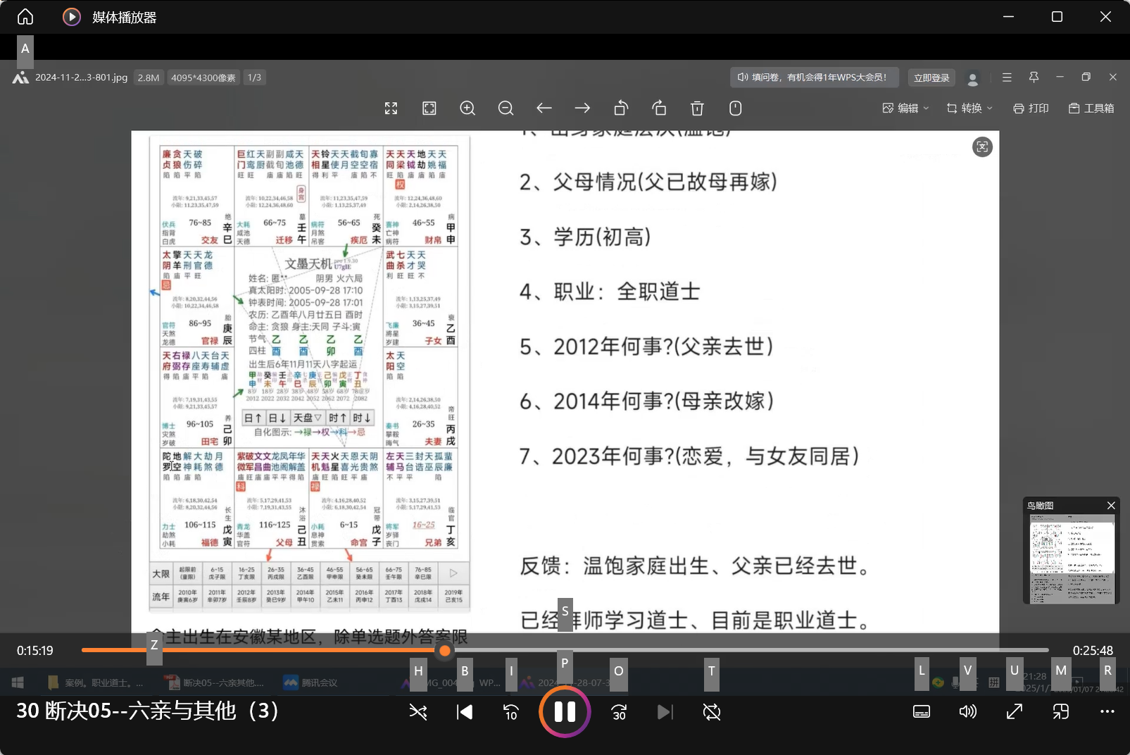Click the file name 2024-11-2...3-801.jpg label
The width and height of the screenshot is (1130, 755).
[x=81, y=77]
